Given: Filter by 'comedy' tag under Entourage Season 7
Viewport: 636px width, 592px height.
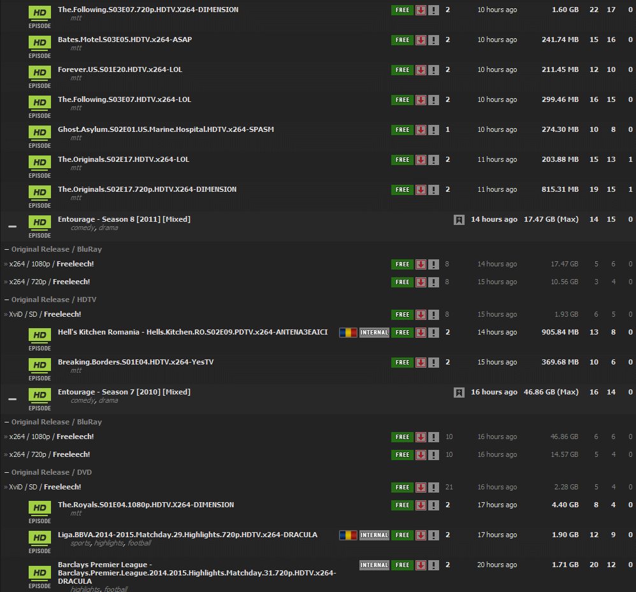Looking at the screenshot, I should click(83, 401).
